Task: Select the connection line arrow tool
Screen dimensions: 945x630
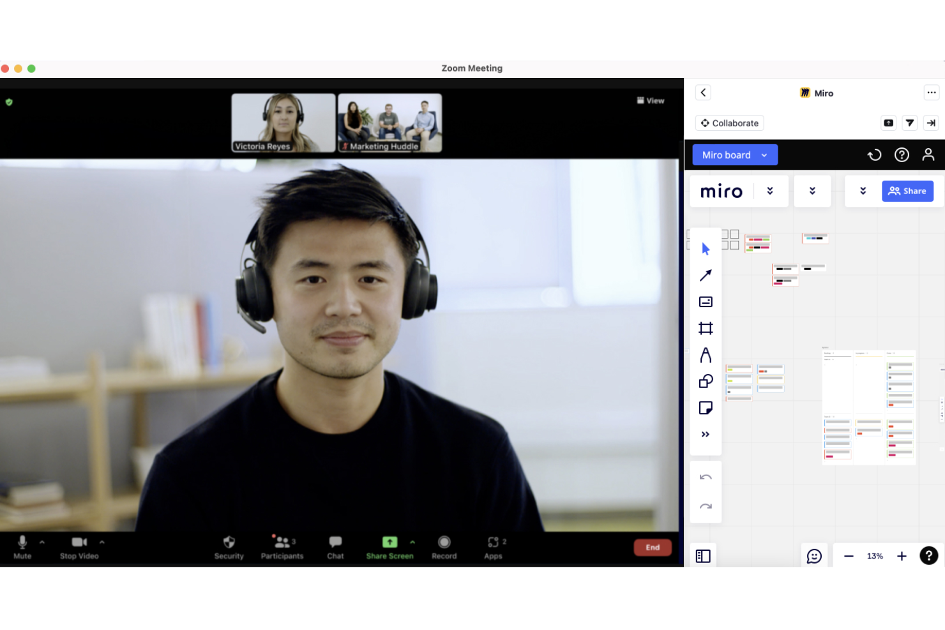Action: [x=706, y=276]
